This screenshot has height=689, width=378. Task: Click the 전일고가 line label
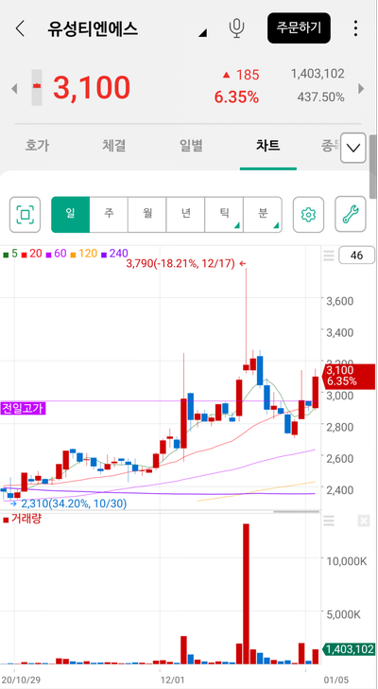coord(23,408)
